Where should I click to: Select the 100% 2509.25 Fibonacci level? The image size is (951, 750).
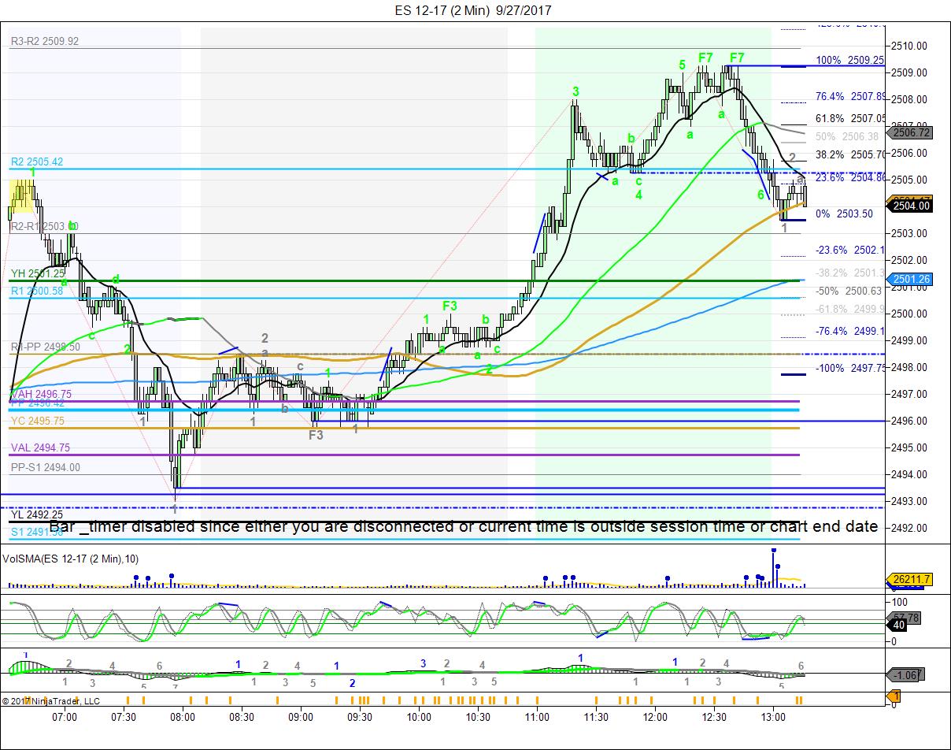coord(850,60)
